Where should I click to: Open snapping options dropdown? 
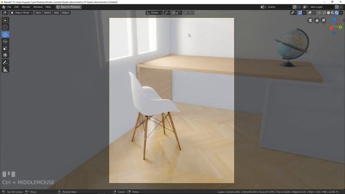point(179,13)
